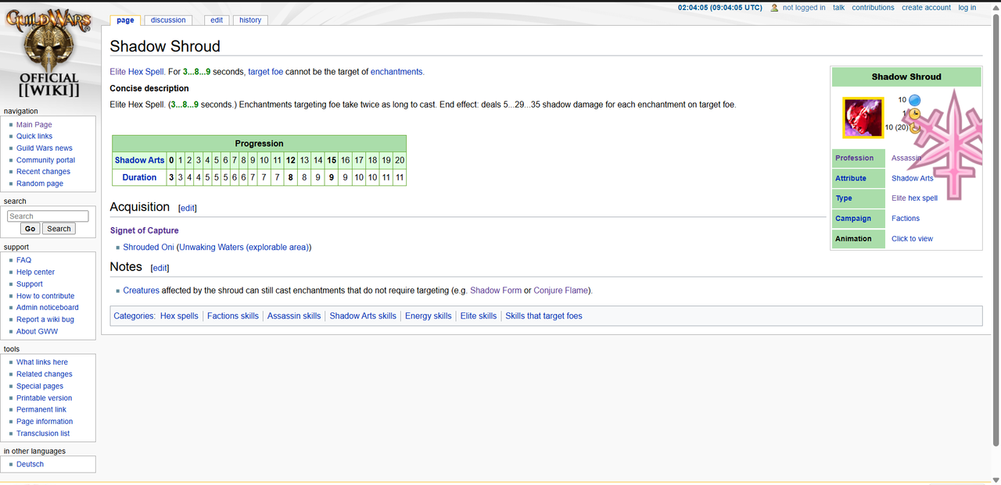
Task: Click the Search button under search box
Action: coord(59,229)
